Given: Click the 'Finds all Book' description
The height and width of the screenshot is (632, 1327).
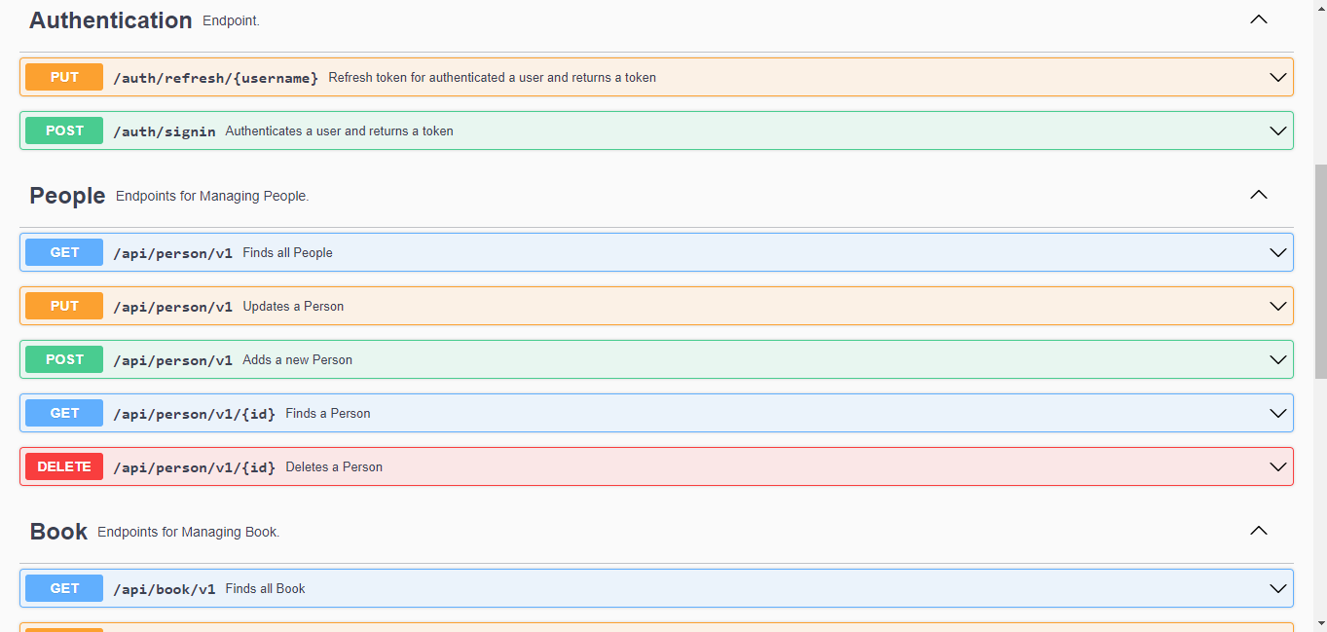Looking at the screenshot, I should click(265, 588).
